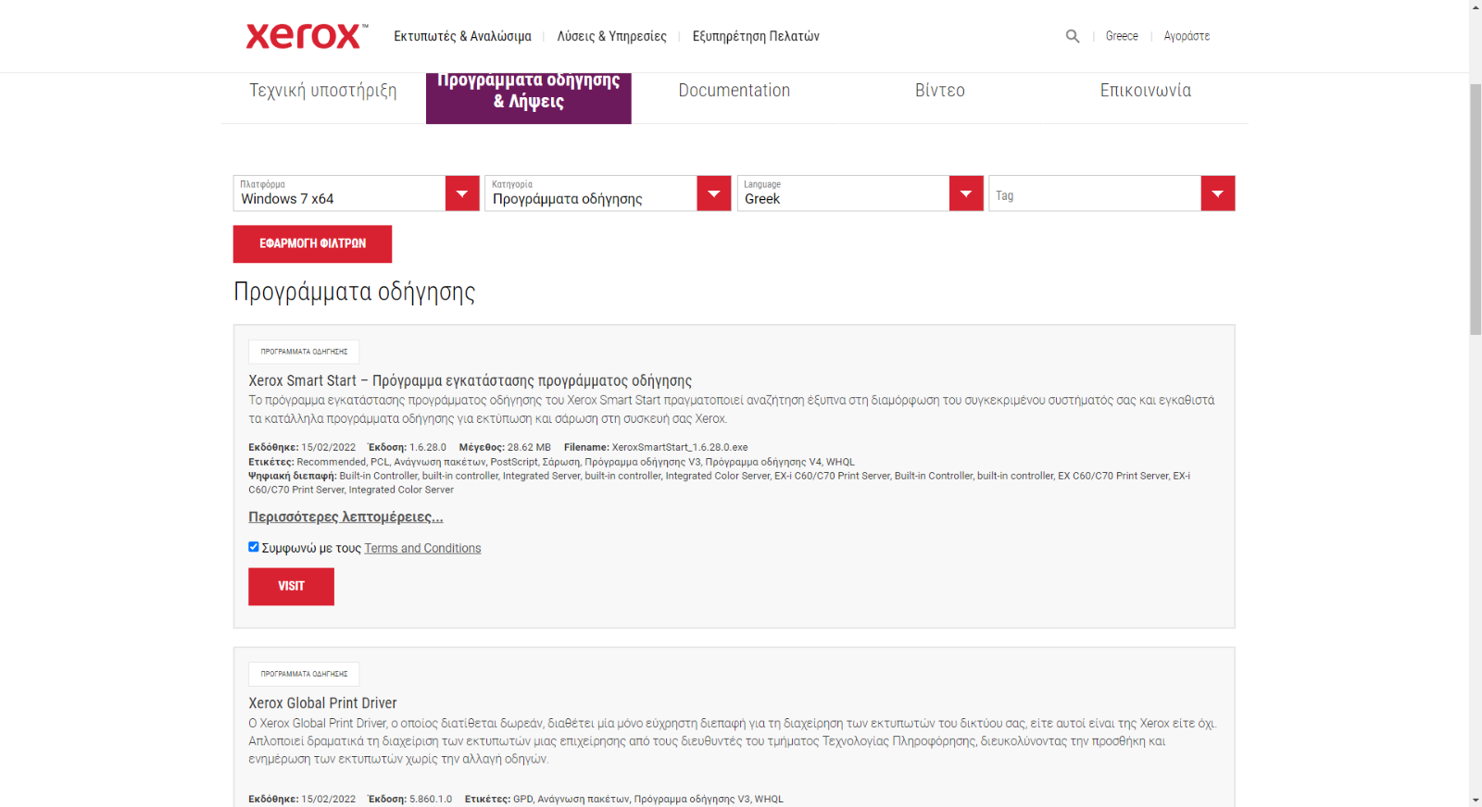Open Λύσεις & Υπηρεσίες menu
The width and height of the screenshot is (1482, 807).
[611, 36]
